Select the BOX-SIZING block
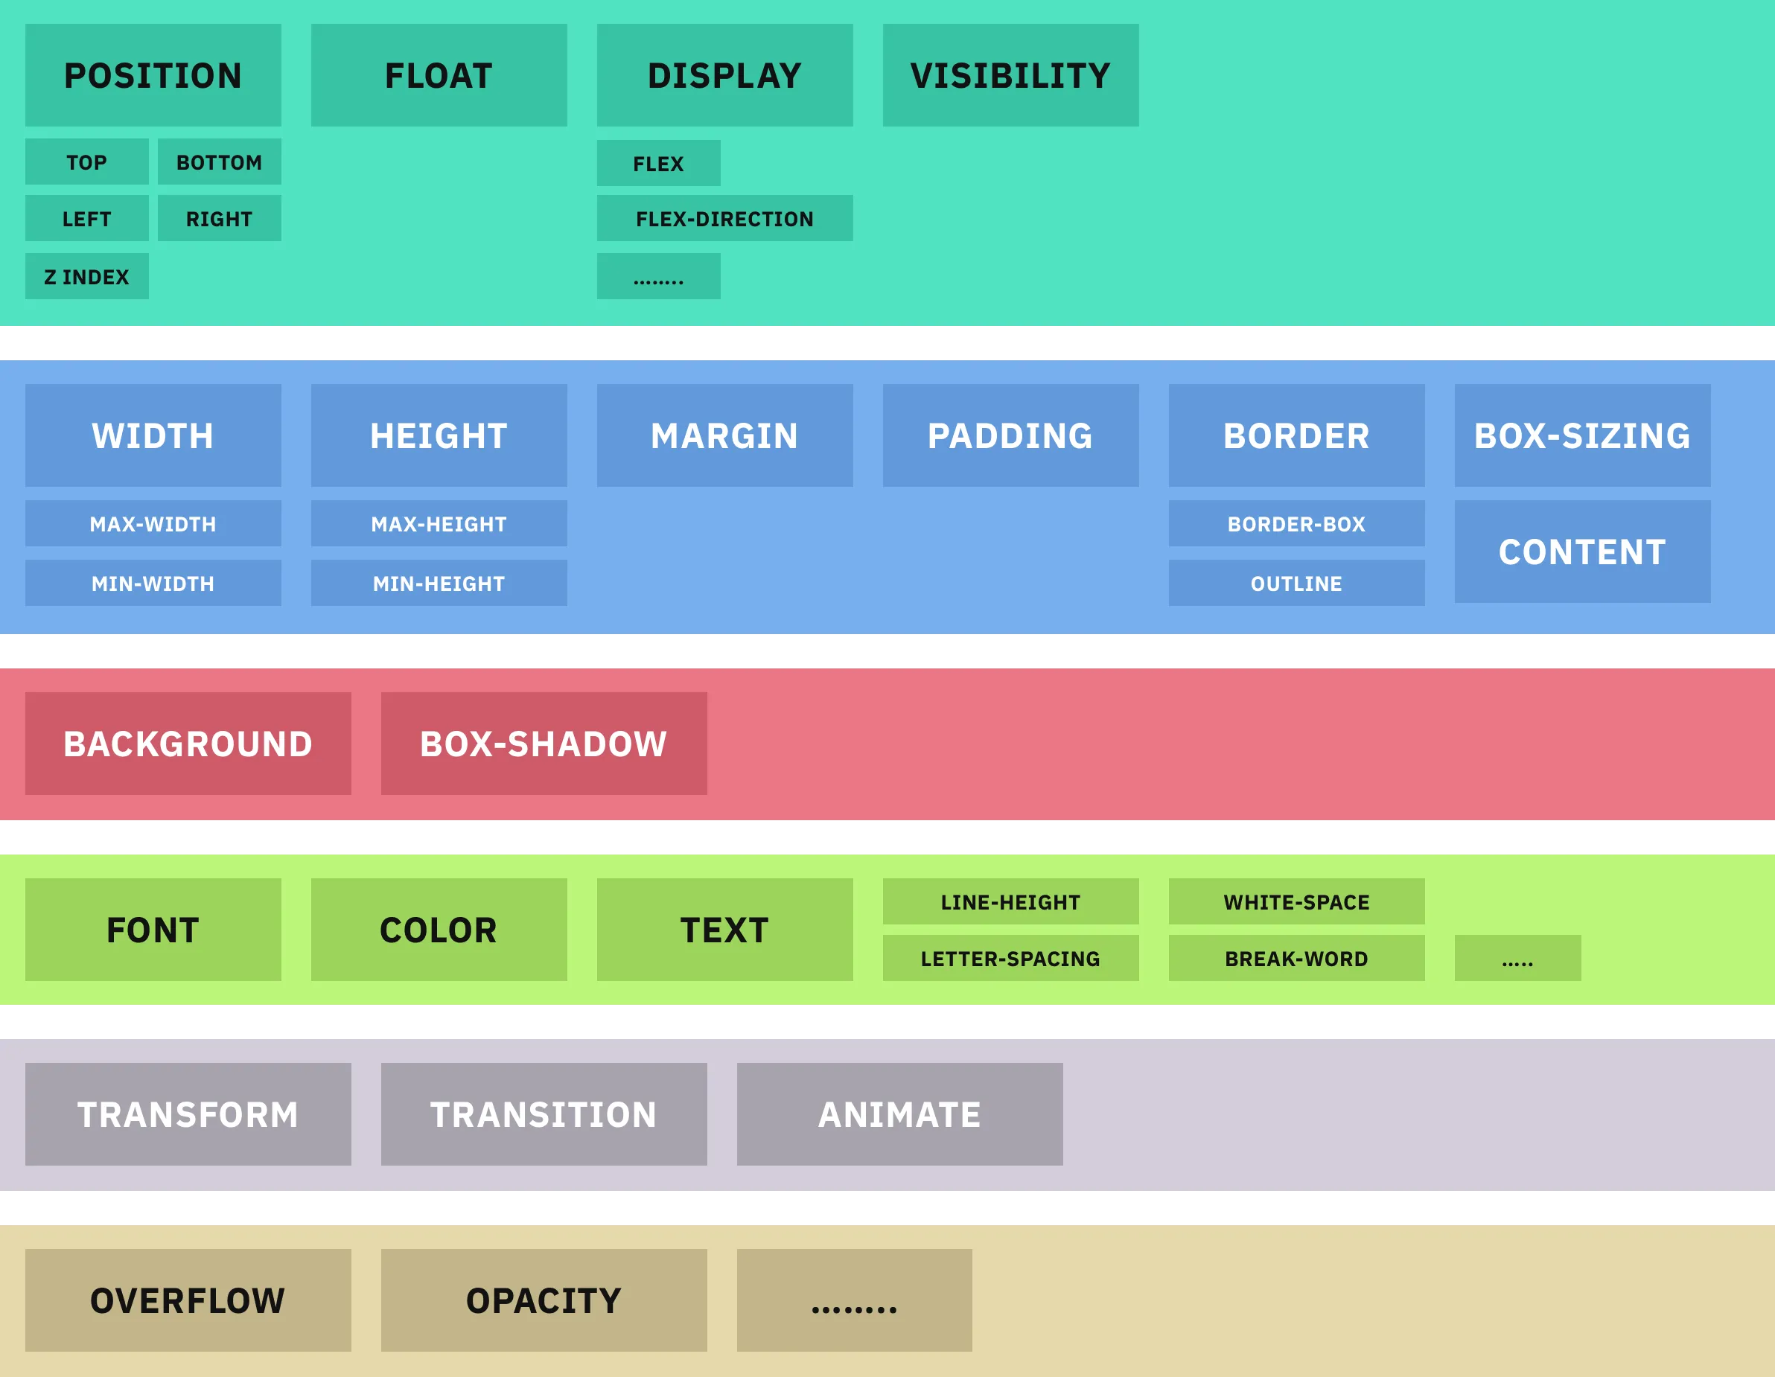 click(1582, 435)
